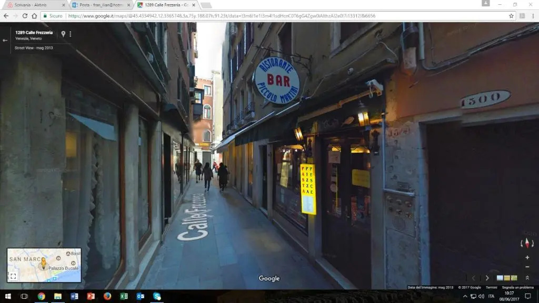The width and height of the screenshot is (539, 303).
Task: Click the Segnala un problema link
Action: pos(517,287)
